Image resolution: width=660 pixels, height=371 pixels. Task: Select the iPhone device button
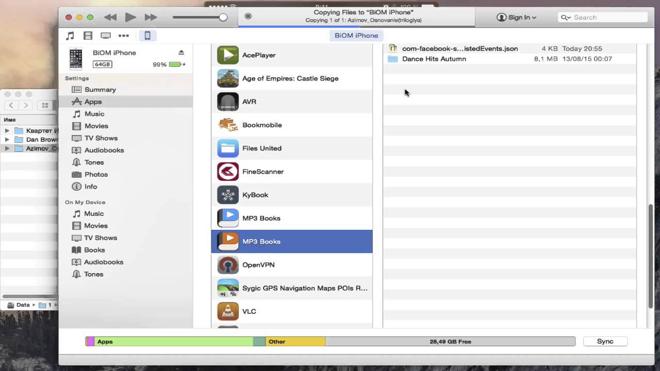(x=147, y=36)
